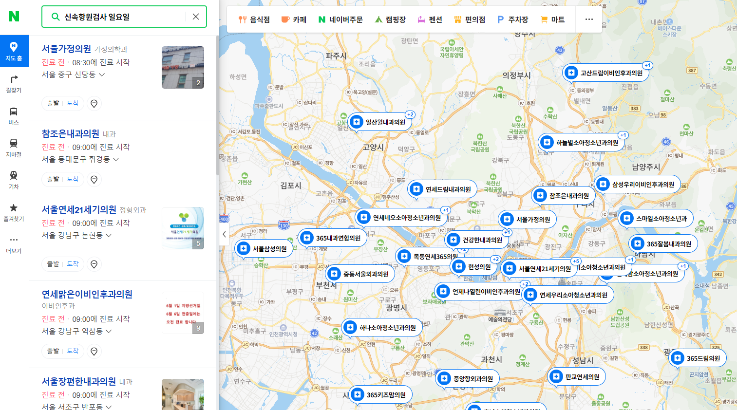737x410 pixels.
Task: Filter map by 음식점 category
Action: [x=254, y=19]
